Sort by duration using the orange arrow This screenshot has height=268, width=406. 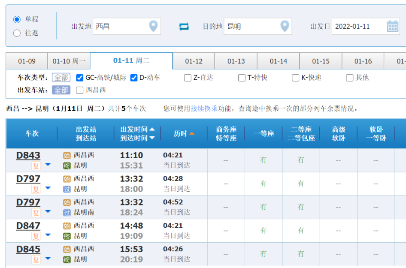(x=192, y=134)
